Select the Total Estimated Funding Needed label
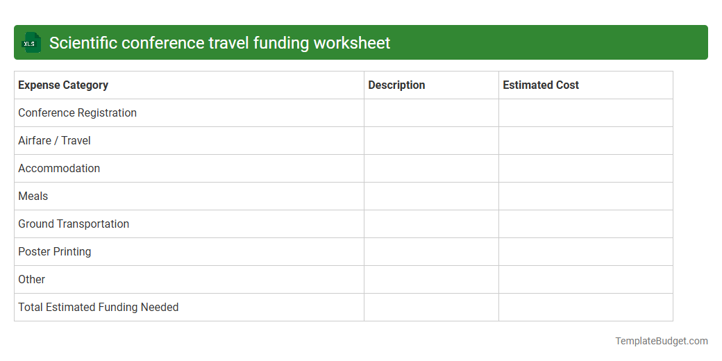The width and height of the screenshot is (722, 361). tap(98, 307)
